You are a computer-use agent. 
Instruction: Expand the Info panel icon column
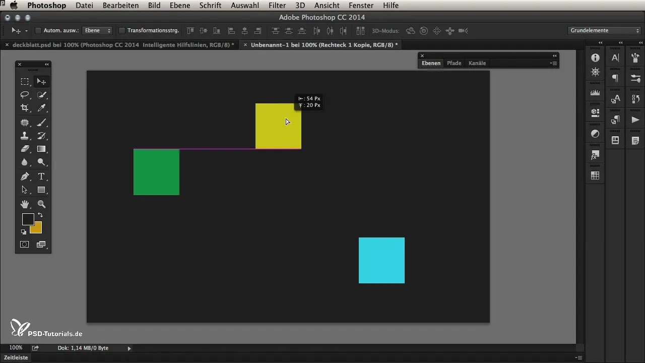(601, 43)
